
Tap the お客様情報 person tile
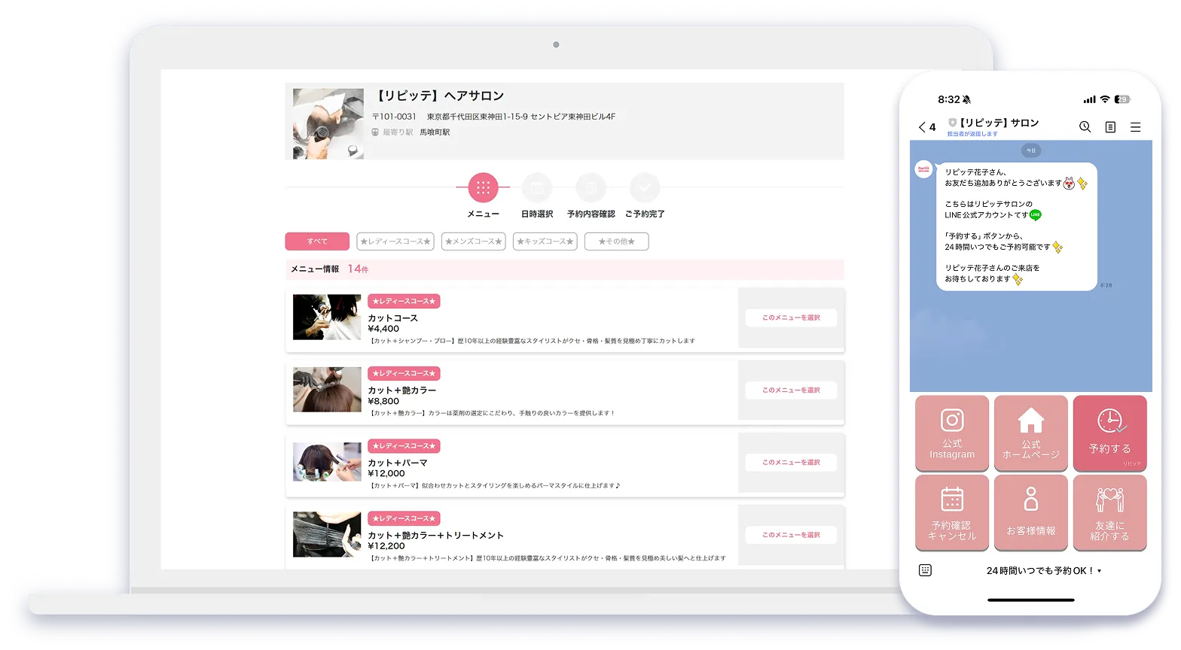pyautogui.click(x=1030, y=512)
